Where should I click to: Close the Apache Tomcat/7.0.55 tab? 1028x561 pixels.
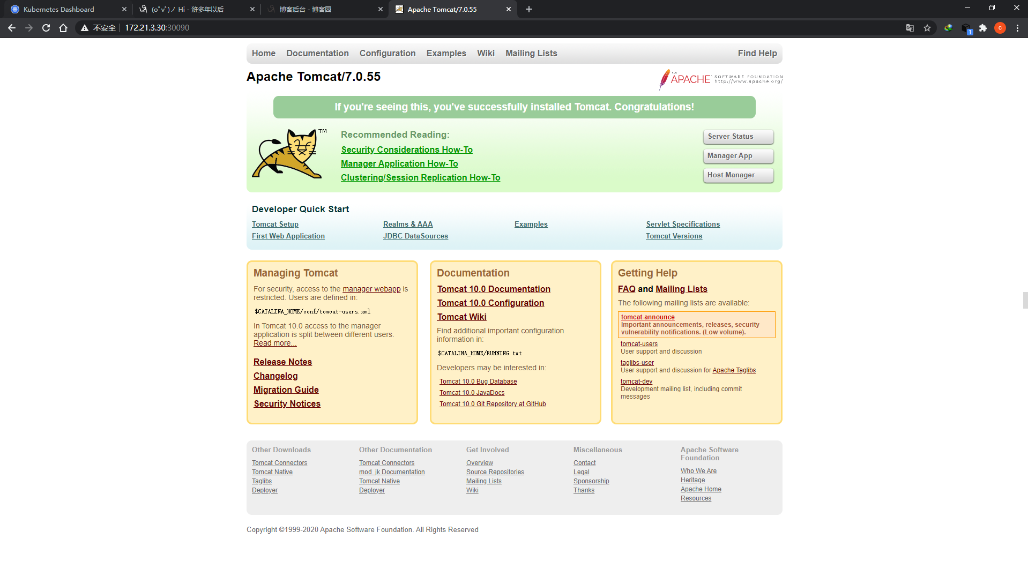[509, 9]
